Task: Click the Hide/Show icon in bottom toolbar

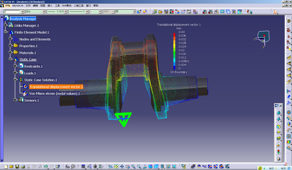Action: coord(168,166)
